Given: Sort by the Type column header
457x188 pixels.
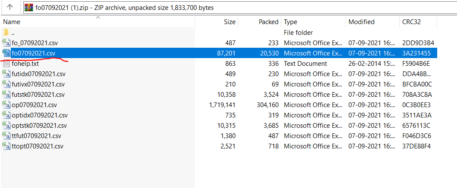Looking at the screenshot, I should click(x=313, y=22).
